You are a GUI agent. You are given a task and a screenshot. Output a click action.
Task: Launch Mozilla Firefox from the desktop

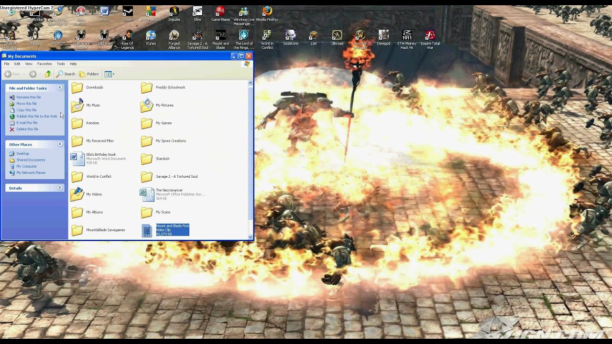(x=267, y=14)
